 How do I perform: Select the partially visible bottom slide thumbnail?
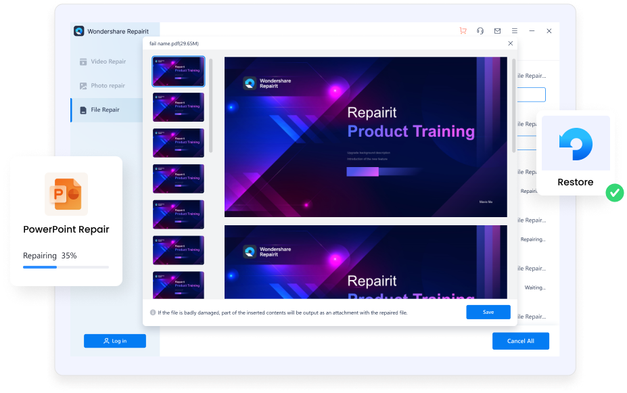coord(179,285)
